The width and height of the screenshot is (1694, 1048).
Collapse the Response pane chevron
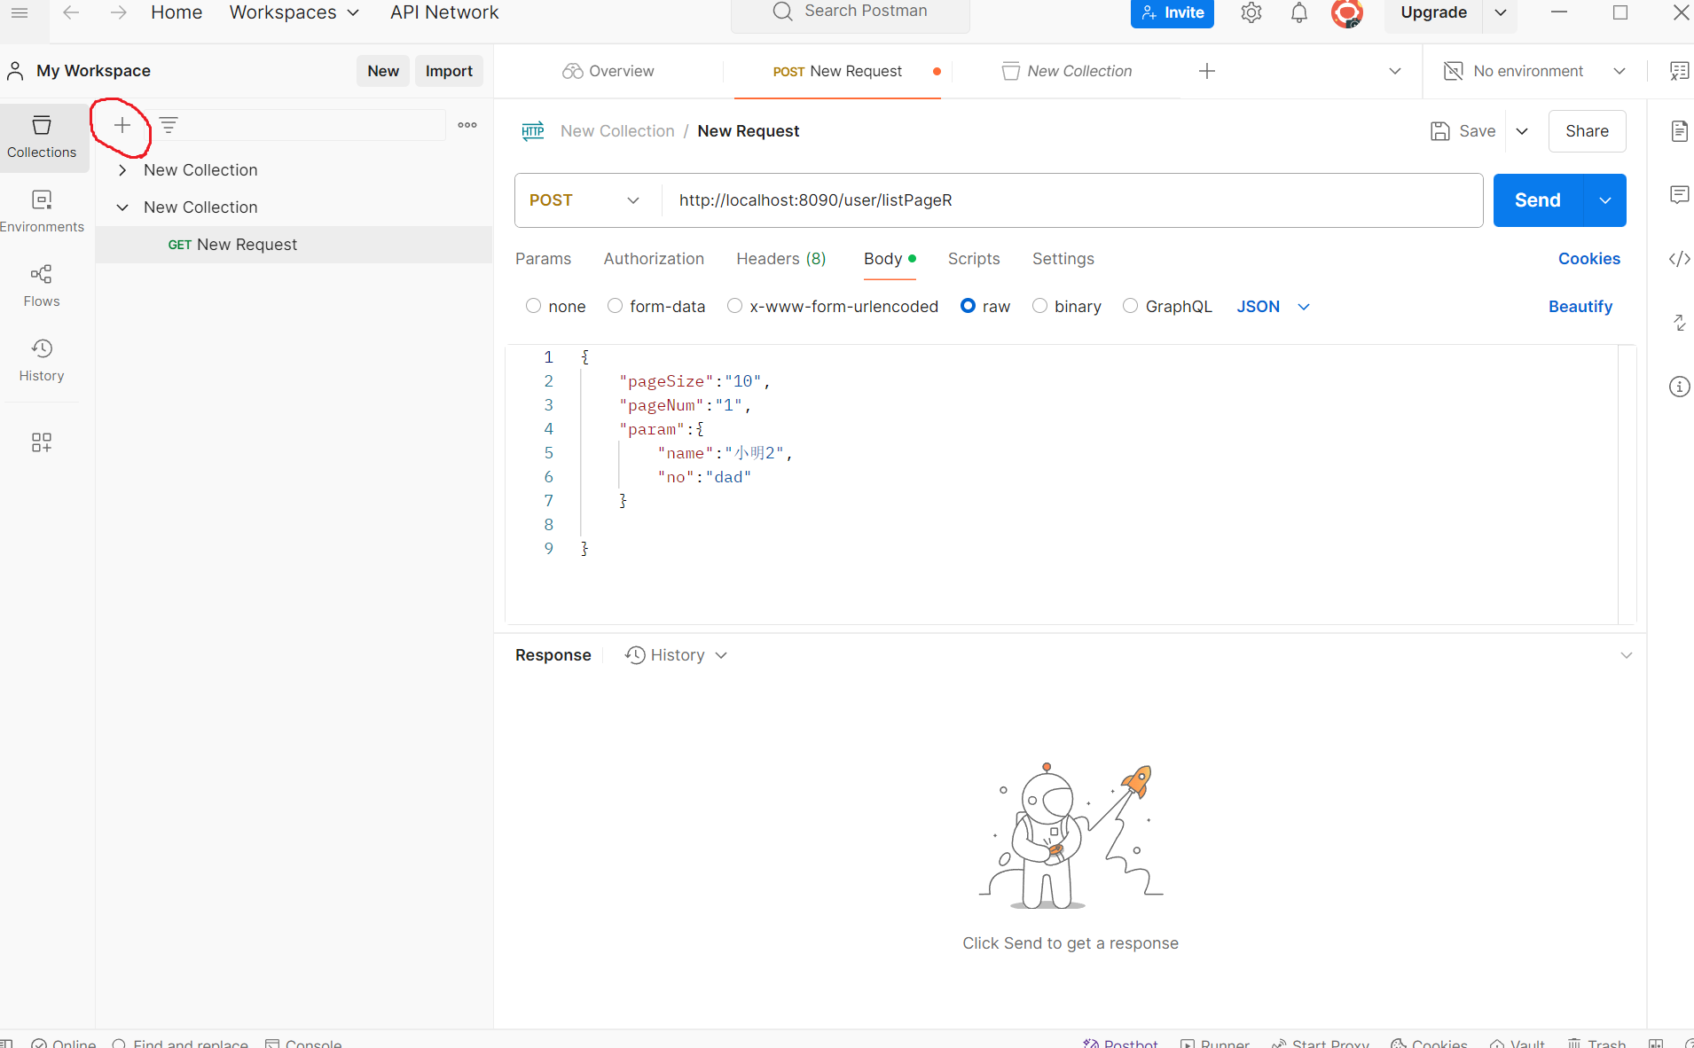[x=1627, y=655]
